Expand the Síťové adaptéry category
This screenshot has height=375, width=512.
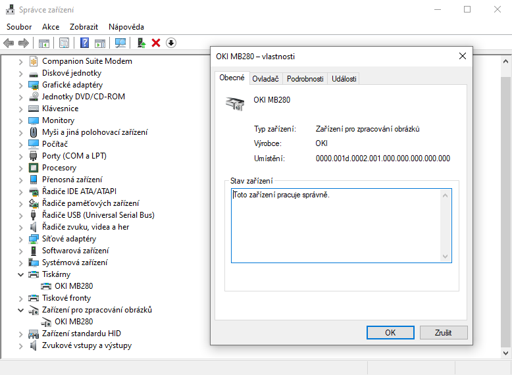[x=20, y=239]
